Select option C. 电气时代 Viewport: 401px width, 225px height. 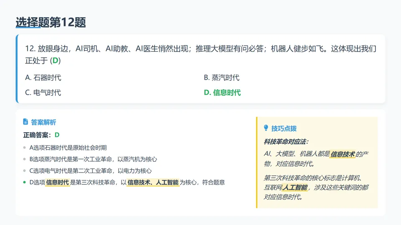[43, 92]
